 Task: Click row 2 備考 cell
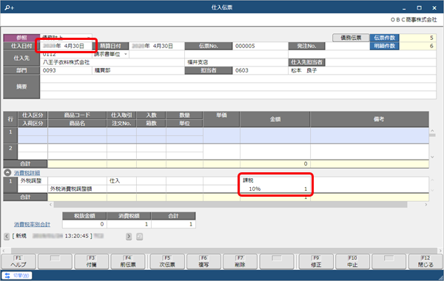pyautogui.click(x=369, y=152)
